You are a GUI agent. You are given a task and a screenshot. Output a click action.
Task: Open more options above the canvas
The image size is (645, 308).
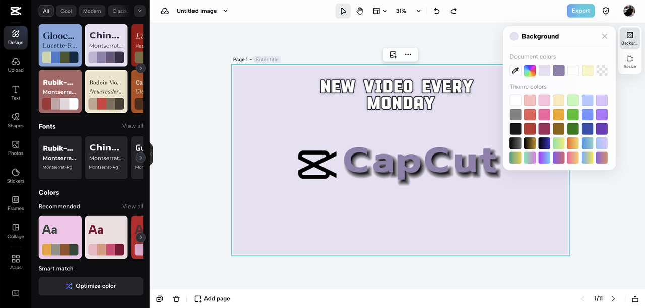[x=408, y=54]
